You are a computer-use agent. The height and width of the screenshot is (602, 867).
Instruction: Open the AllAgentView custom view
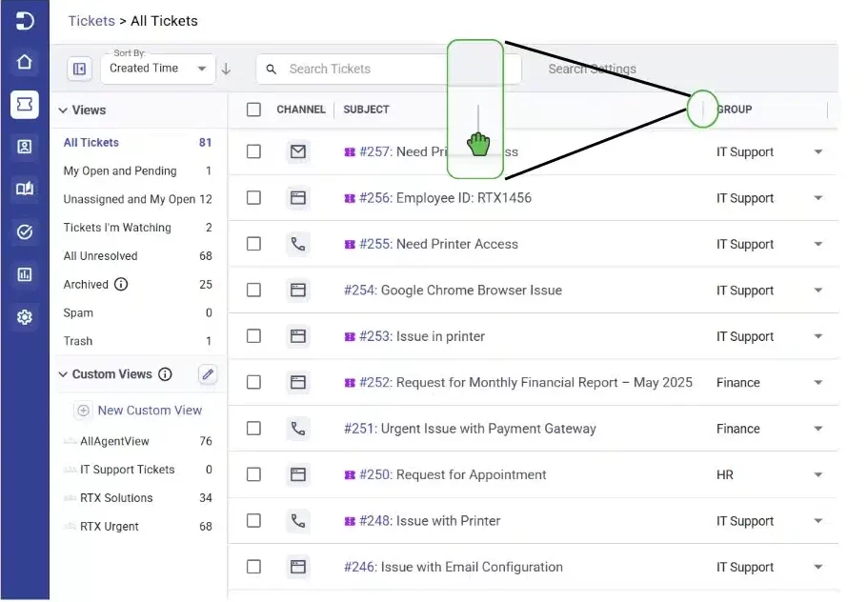click(138, 441)
